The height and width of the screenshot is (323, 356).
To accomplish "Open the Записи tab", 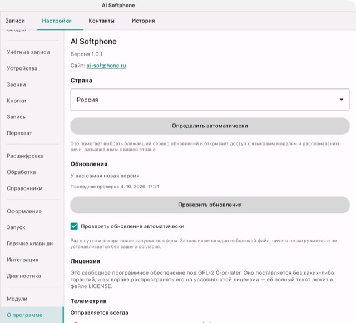I will coord(15,21).
